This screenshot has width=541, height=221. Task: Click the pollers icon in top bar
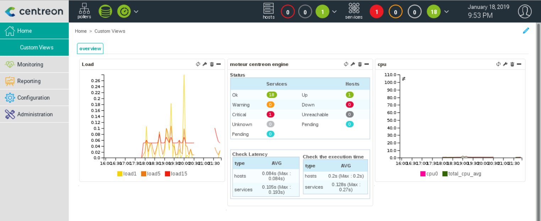(84, 11)
